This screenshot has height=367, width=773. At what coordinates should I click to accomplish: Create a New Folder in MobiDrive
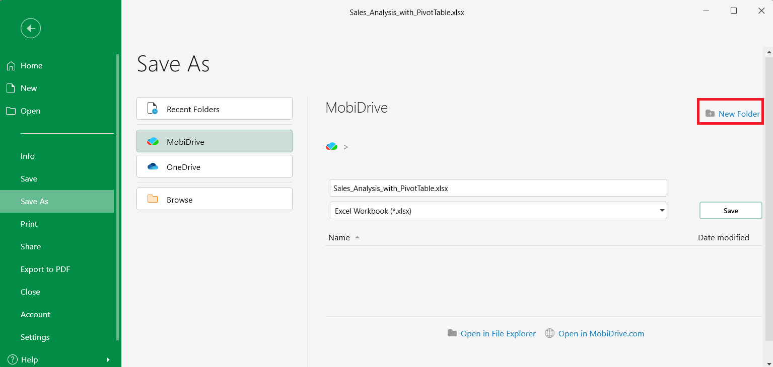pos(733,114)
